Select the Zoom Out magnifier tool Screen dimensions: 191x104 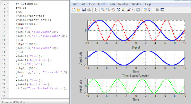click(x=108, y=10)
